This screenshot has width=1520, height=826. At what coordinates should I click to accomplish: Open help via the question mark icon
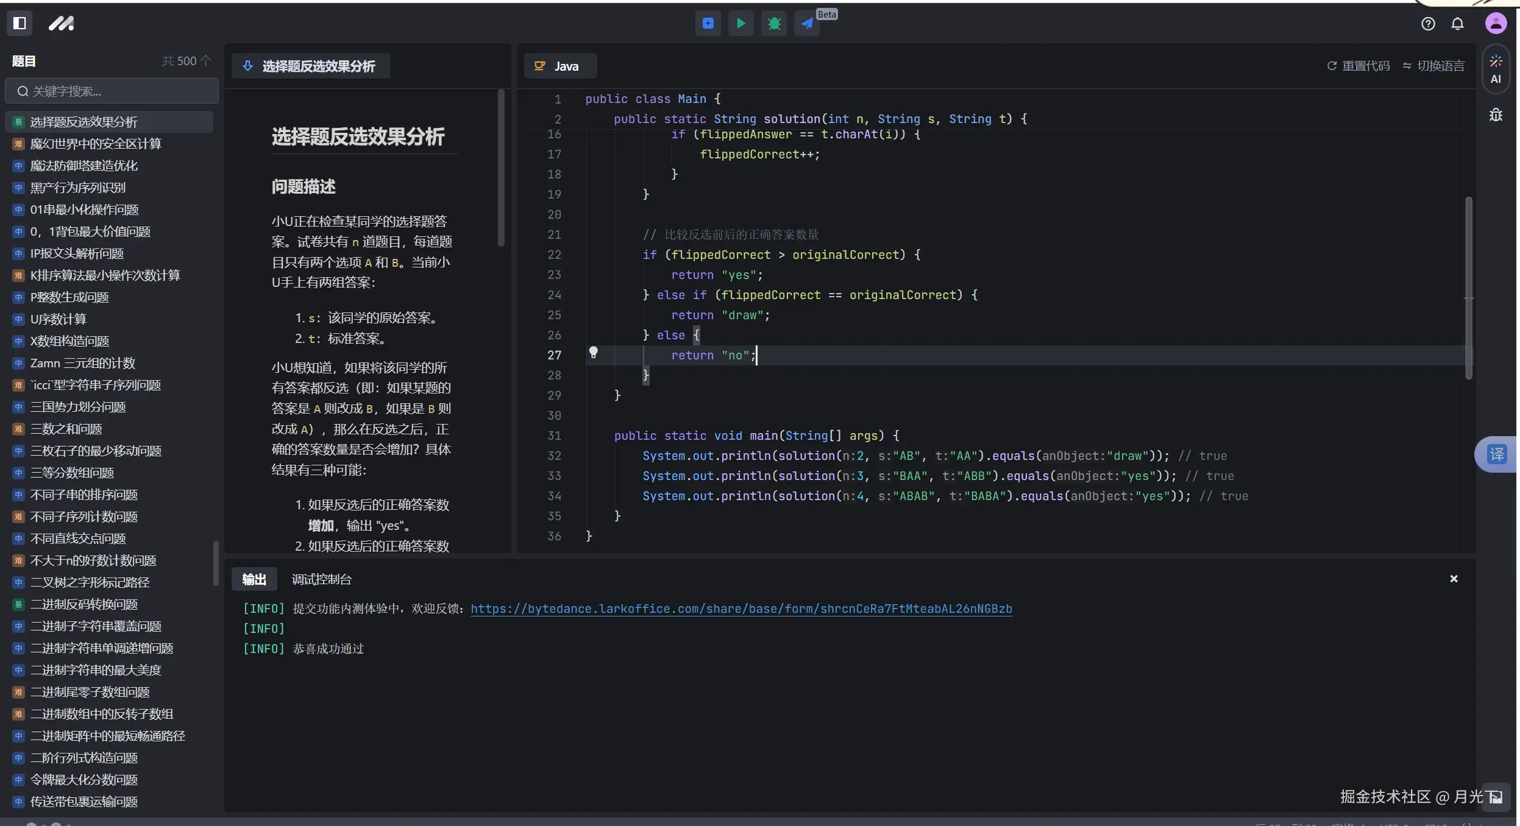[1428, 23]
